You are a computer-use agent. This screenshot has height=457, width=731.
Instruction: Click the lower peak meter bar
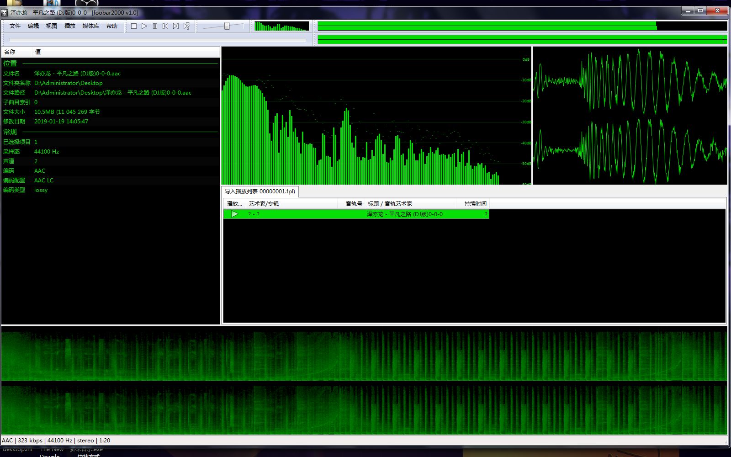click(x=522, y=40)
